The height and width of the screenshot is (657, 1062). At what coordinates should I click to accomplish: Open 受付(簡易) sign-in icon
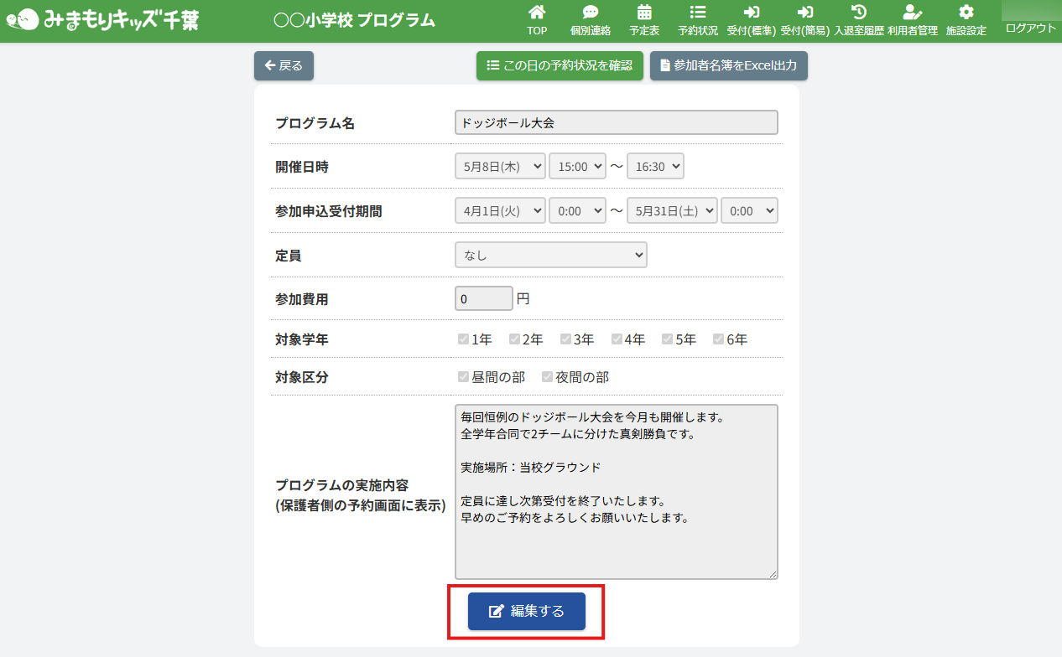804,13
